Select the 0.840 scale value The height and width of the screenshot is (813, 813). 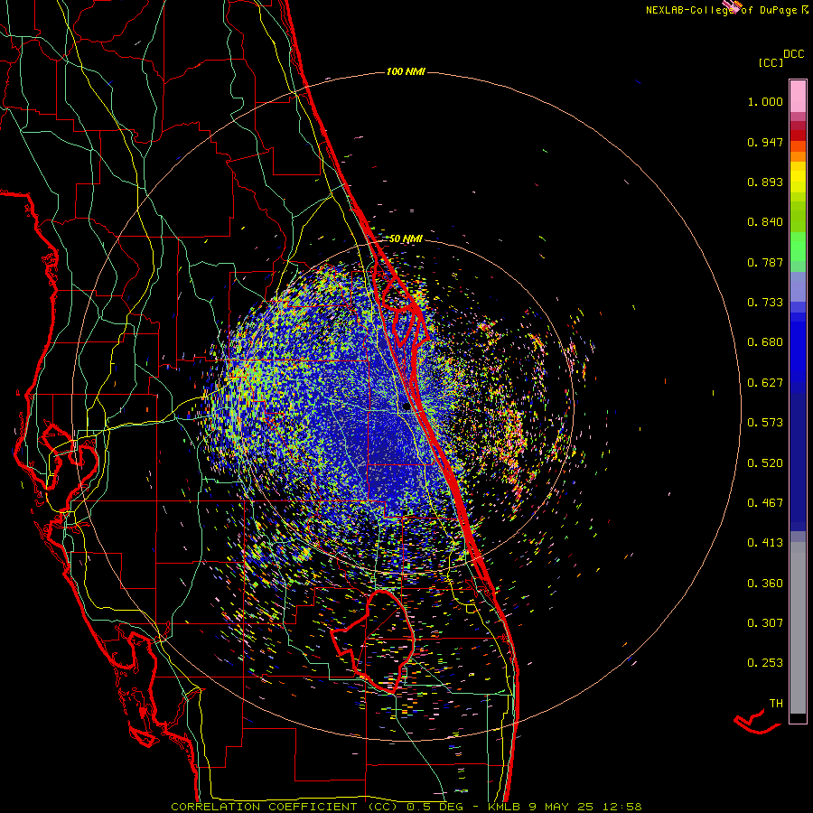pos(765,222)
